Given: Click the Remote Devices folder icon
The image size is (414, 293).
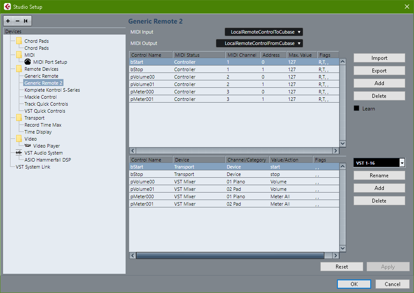Looking at the screenshot, I should click(x=19, y=69).
